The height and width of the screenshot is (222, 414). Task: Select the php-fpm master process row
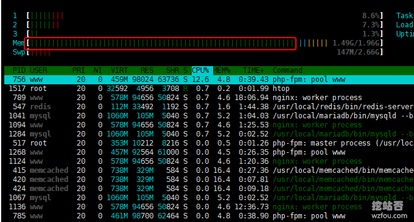(209, 143)
